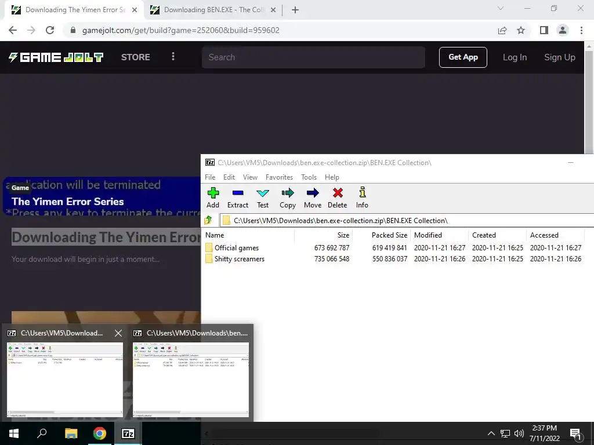Open the 7-Zip Tools menu

(309, 177)
